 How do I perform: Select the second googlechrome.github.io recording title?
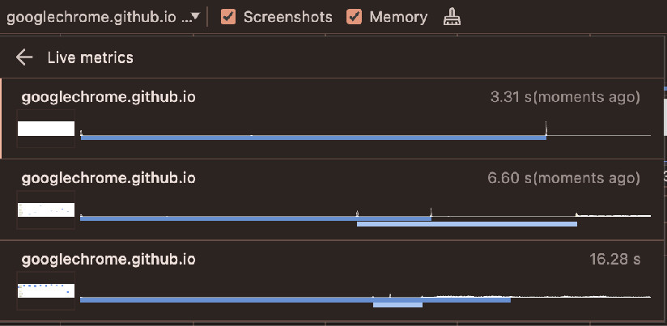coord(108,178)
